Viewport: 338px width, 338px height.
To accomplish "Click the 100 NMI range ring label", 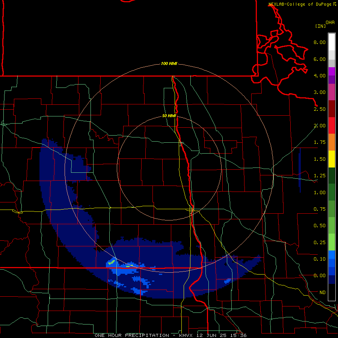I will pyautogui.click(x=169, y=63).
